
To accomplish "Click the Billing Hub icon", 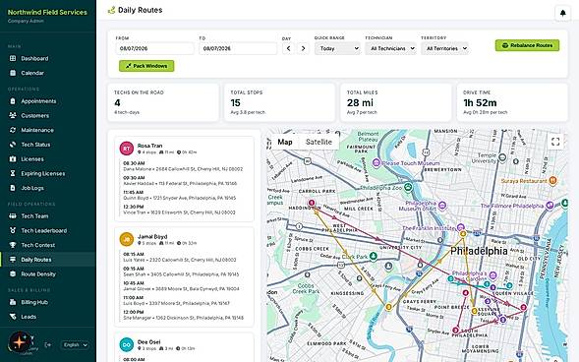I will point(13,302).
